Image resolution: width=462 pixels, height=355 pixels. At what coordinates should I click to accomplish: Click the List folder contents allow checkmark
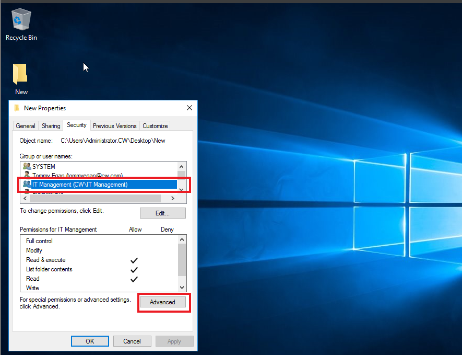click(x=134, y=269)
